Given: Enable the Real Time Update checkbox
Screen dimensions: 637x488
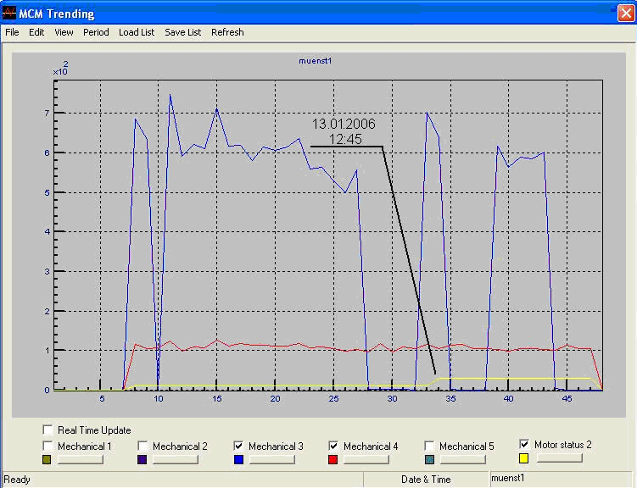Looking at the screenshot, I should 48,430.
